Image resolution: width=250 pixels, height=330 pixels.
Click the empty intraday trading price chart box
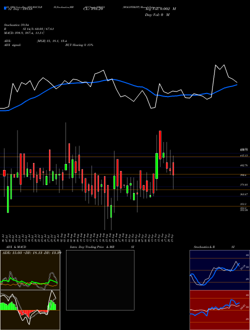click(x=100, y=280)
